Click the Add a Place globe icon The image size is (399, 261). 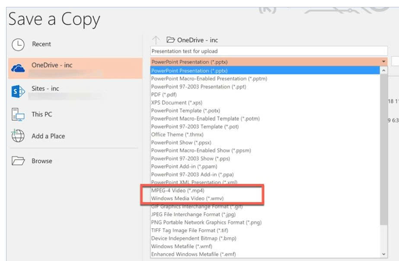click(18, 136)
